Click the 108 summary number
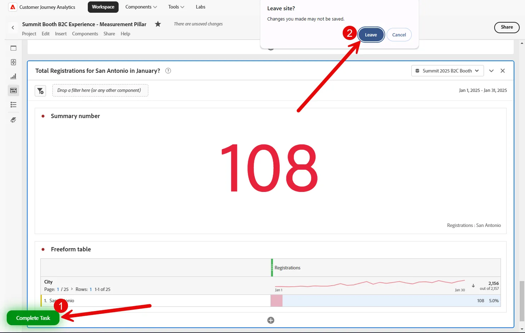 point(269,168)
